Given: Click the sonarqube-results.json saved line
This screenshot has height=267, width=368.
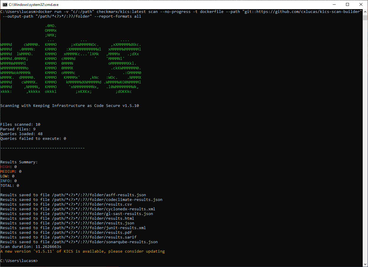Looking at the screenshot, I should (79, 242).
